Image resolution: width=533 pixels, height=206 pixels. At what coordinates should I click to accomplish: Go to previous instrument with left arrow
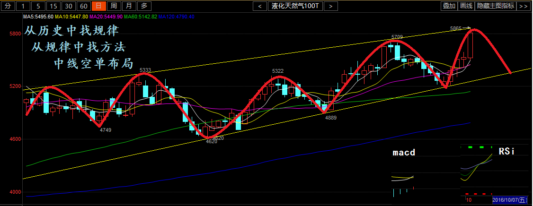coord(260,6)
